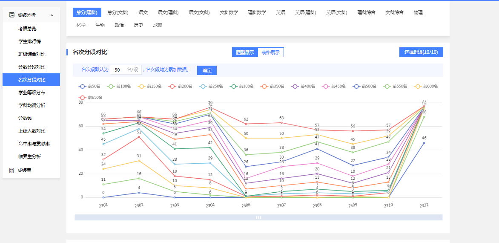
Task: Click the 成绩分析 chart icon in sidebar
Action: pyautogui.click(x=12, y=15)
